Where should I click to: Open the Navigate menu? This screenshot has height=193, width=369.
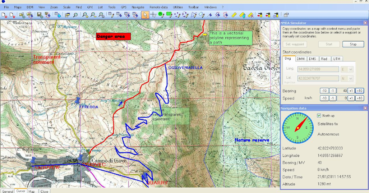tap(138, 7)
